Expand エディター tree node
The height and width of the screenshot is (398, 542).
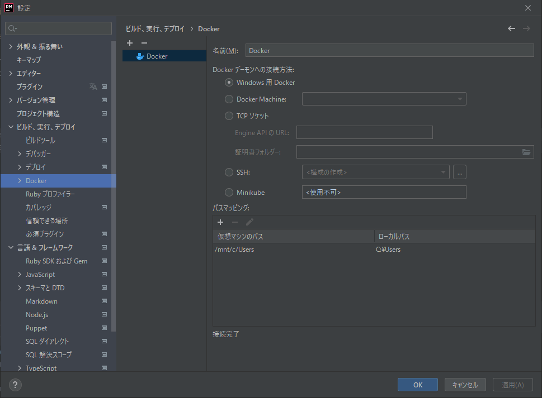click(x=11, y=74)
